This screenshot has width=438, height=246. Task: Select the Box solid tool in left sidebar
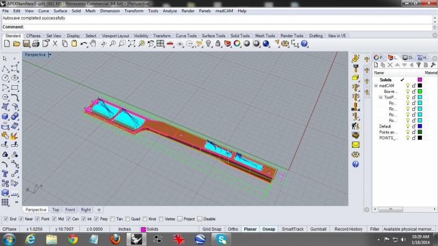5,116
